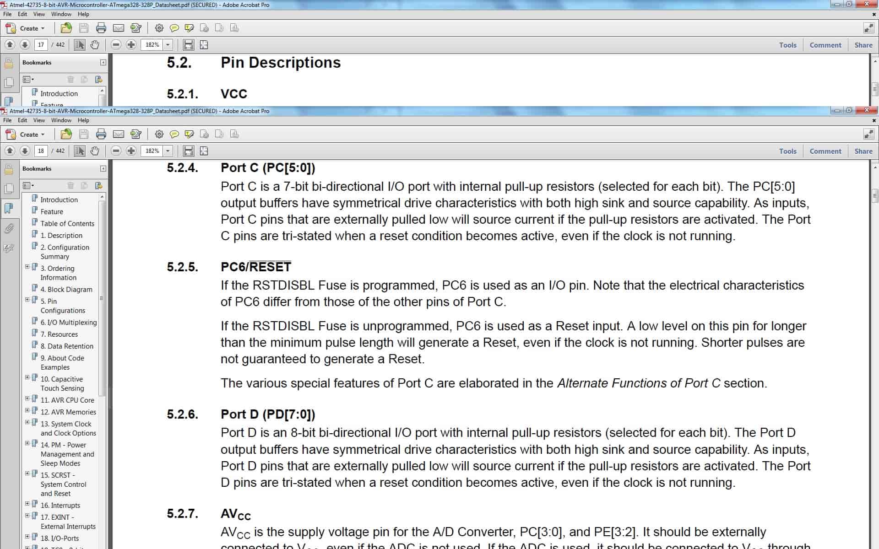Click next page arrow in back window
This screenshot has height=549, width=879.
(x=25, y=44)
